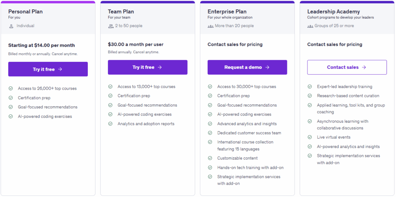Click the checkmark beside Analytics and adoption reports
This screenshot has height=197, width=396.
click(x=111, y=124)
